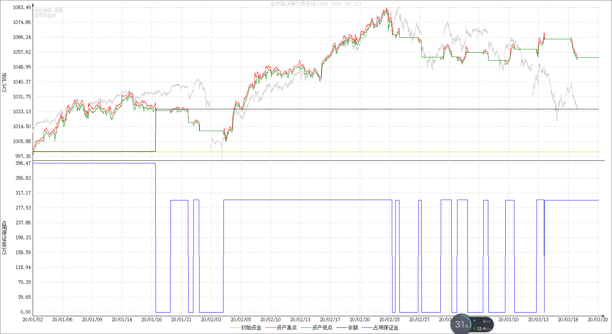Click the 997.26 y-axis value
612x334 pixels.
[x=23, y=156]
